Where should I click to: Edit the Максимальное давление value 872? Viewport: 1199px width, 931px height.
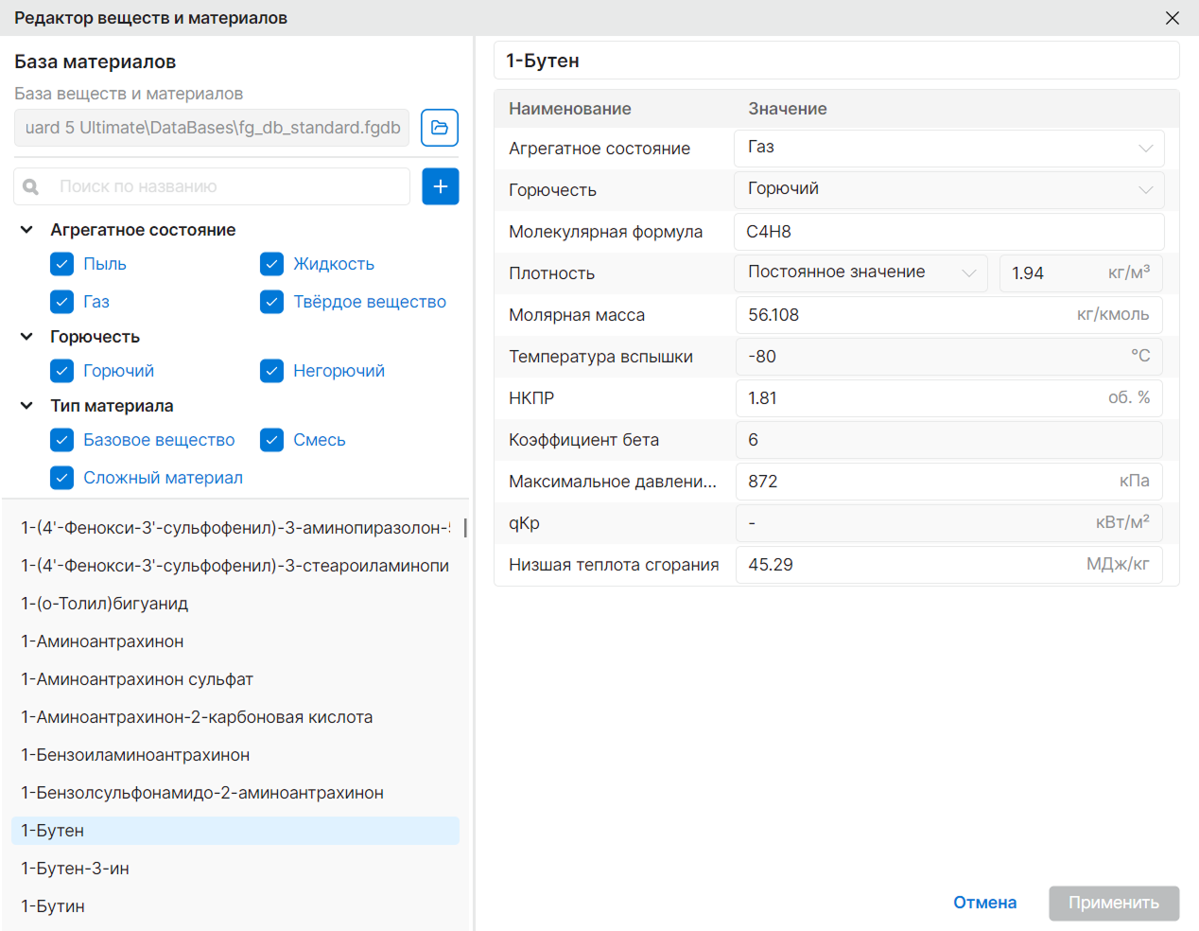tap(949, 482)
